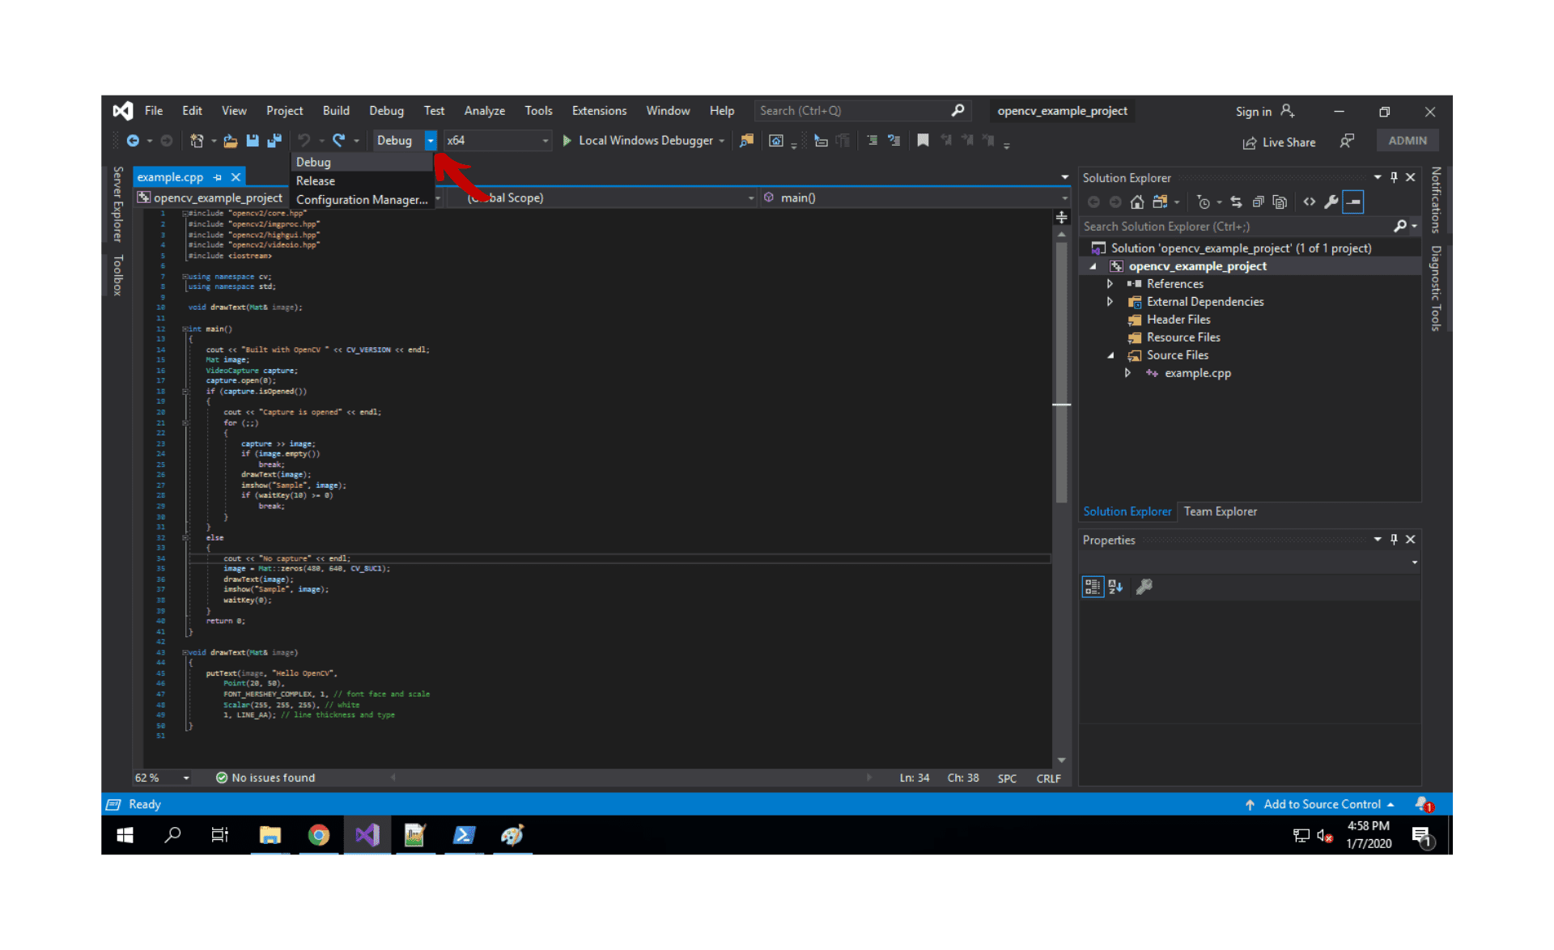
Task: Expand the example.cpp tree item
Action: (1127, 373)
